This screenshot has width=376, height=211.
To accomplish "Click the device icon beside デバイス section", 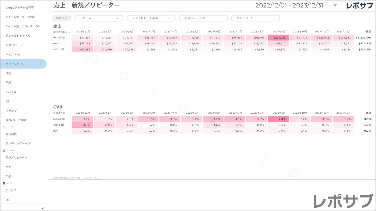I will (x=4, y=183).
